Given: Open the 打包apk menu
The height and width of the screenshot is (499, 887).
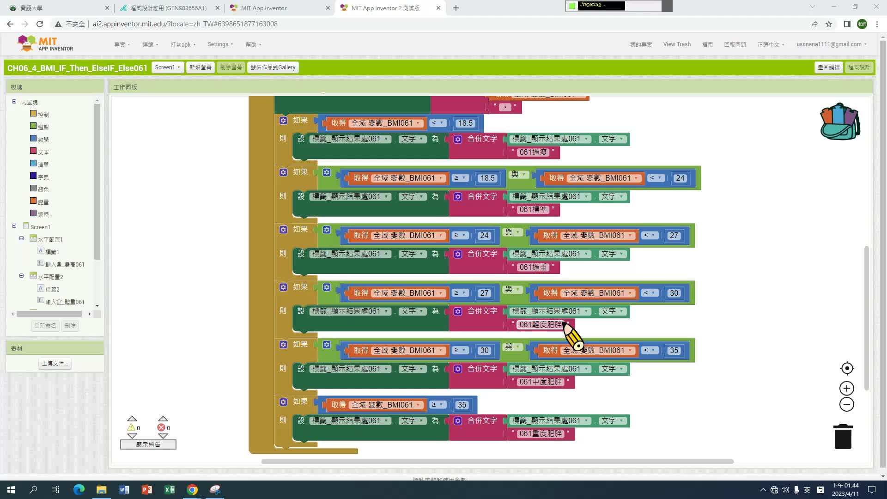Looking at the screenshot, I should pyautogui.click(x=183, y=44).
